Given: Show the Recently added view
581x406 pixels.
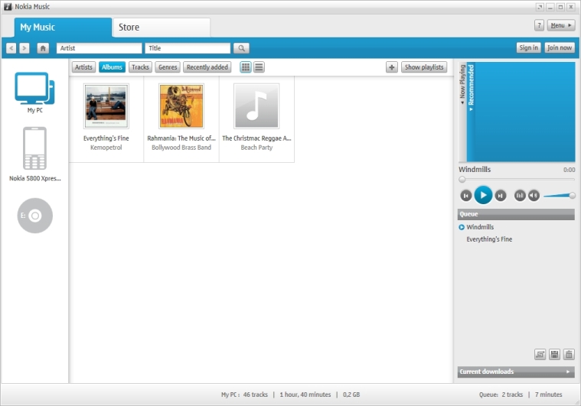Looking at the screenshot, I should click(207, 67).
